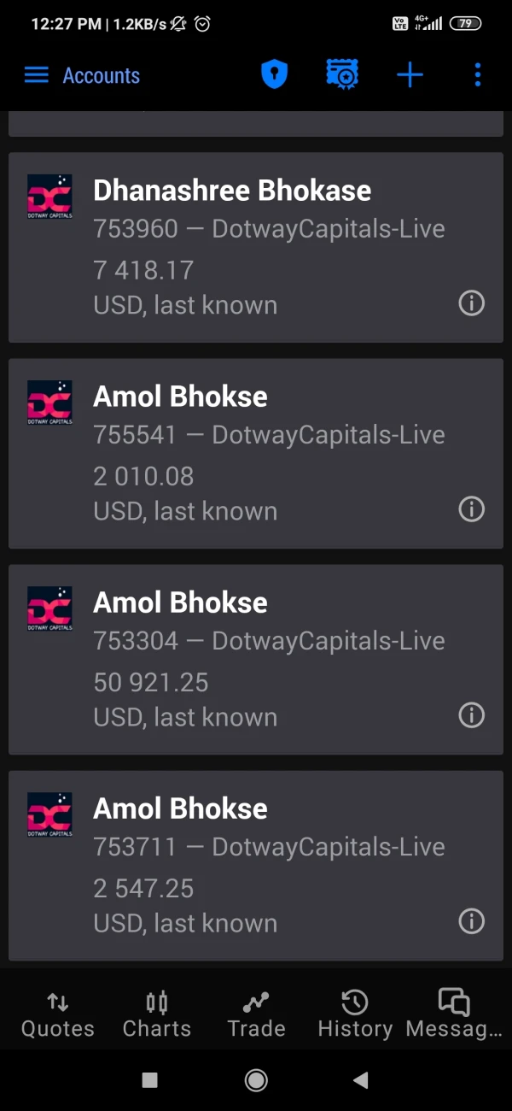Open the hamburger navigation menu

pos(36,75)
